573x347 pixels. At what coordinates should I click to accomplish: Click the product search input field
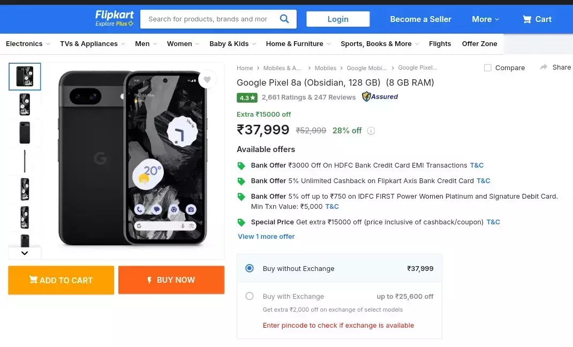click(208, 19)
